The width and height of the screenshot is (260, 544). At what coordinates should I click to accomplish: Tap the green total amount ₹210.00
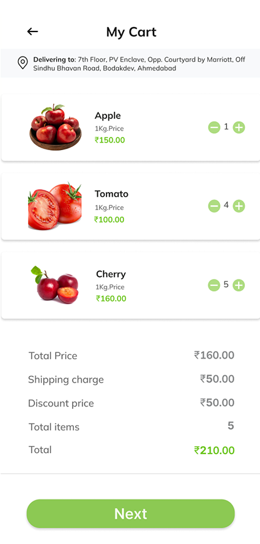click(x=214, y=450)
